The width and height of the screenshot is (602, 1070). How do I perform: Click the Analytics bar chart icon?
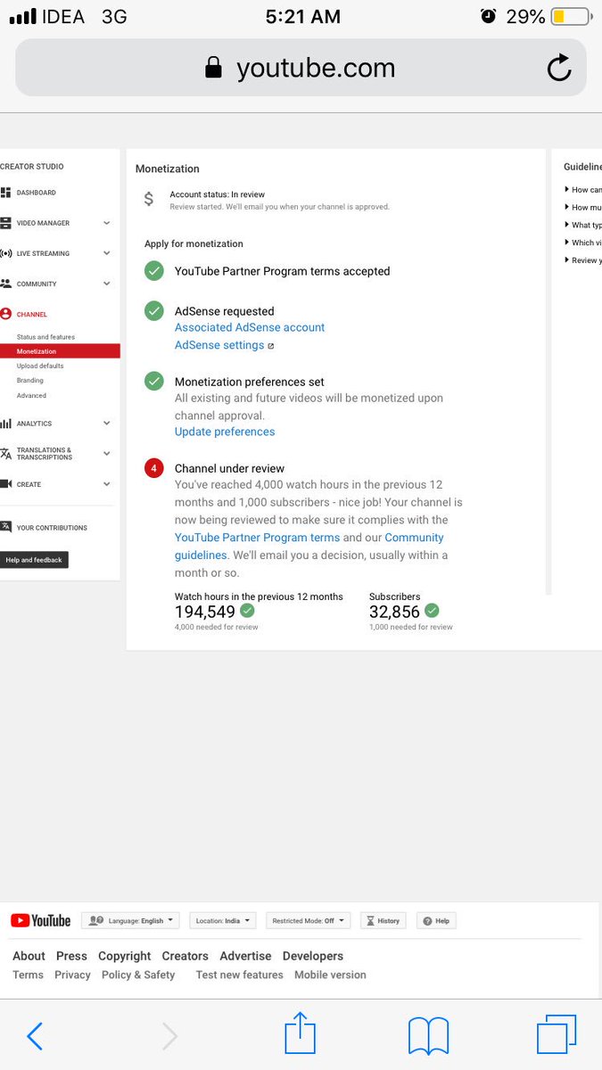5,424
